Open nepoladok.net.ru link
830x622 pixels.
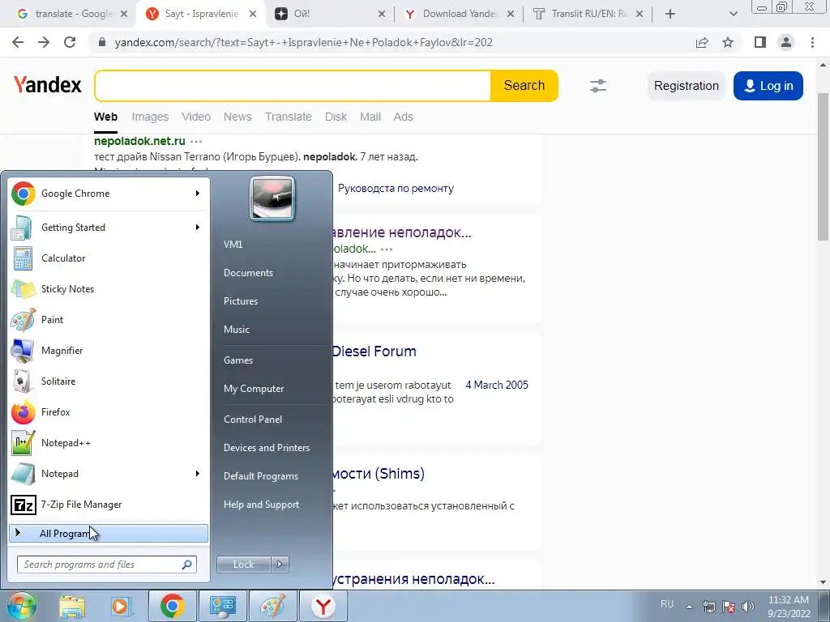(x=139, y=141)
